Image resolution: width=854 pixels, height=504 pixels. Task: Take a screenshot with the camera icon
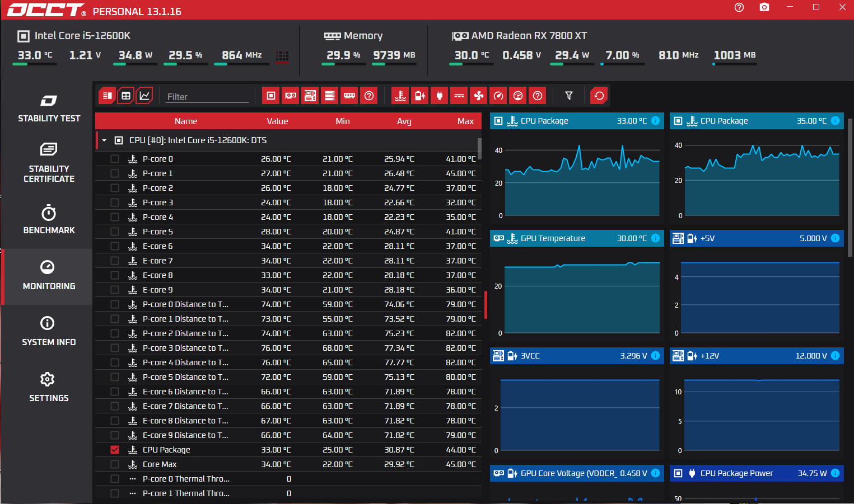point(764,7)
